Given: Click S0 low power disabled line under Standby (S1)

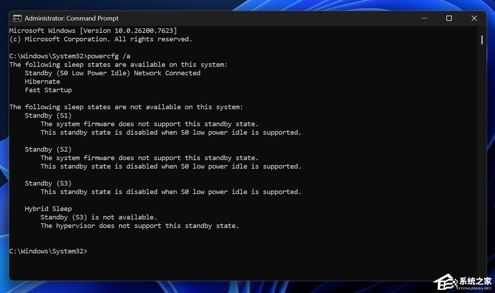Looking at the screenshot, I should click(x=171, y=133).
